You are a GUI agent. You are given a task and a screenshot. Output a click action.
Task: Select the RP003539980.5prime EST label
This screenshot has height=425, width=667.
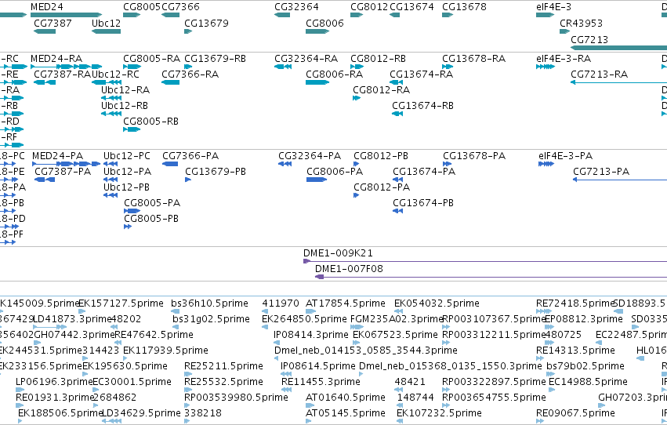pos(236,398)
